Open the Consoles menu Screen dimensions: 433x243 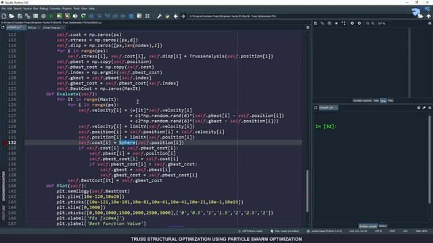[x=55, y=9]
